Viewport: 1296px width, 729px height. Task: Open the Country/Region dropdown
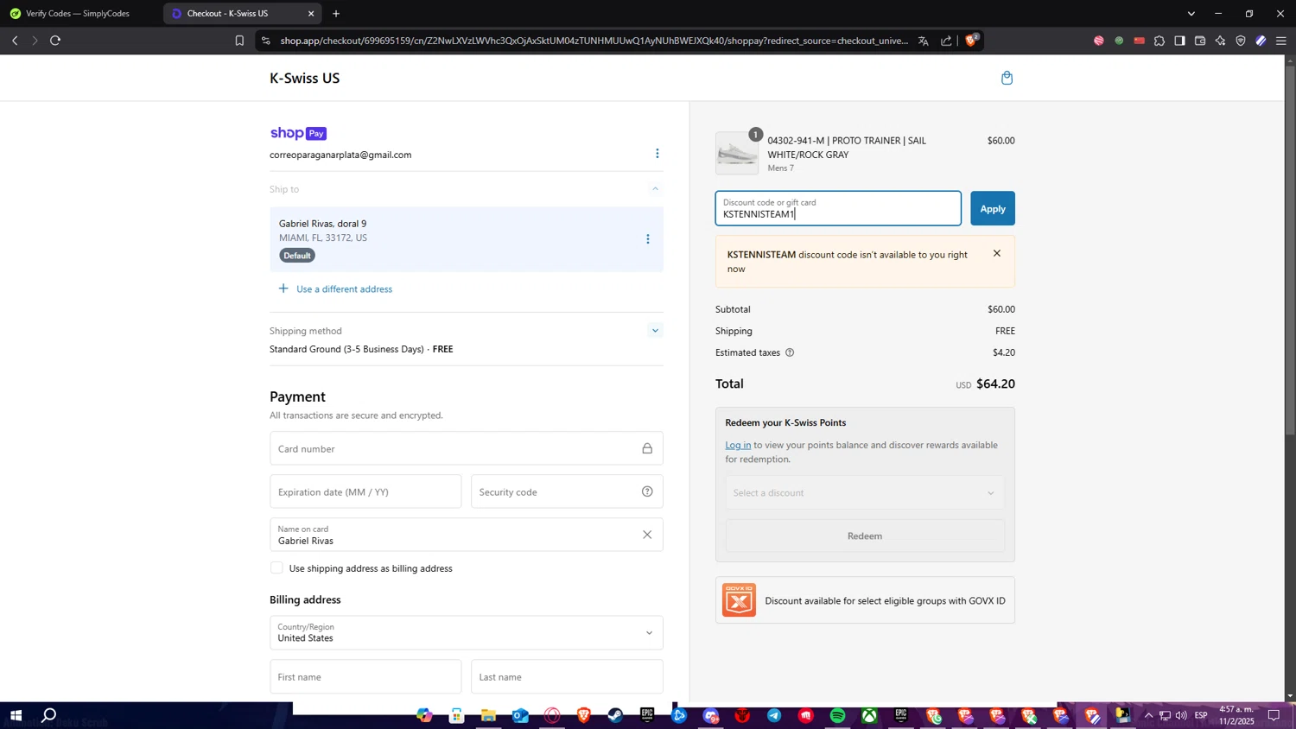[467, 632]
